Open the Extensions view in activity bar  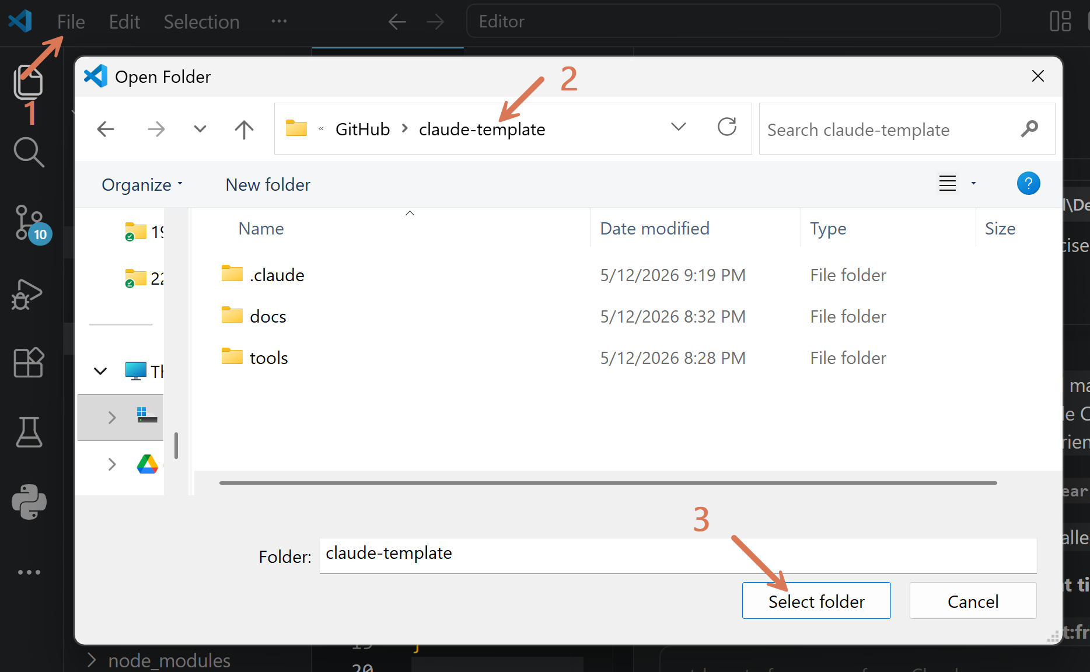point(28,362)
